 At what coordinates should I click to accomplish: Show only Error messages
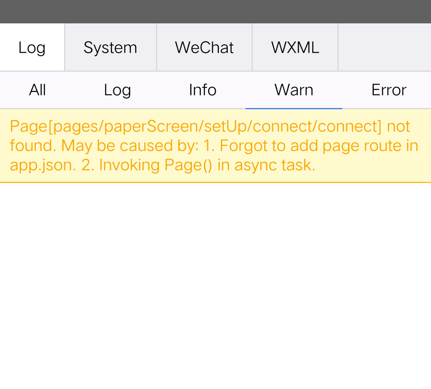(x=389, y=90)
